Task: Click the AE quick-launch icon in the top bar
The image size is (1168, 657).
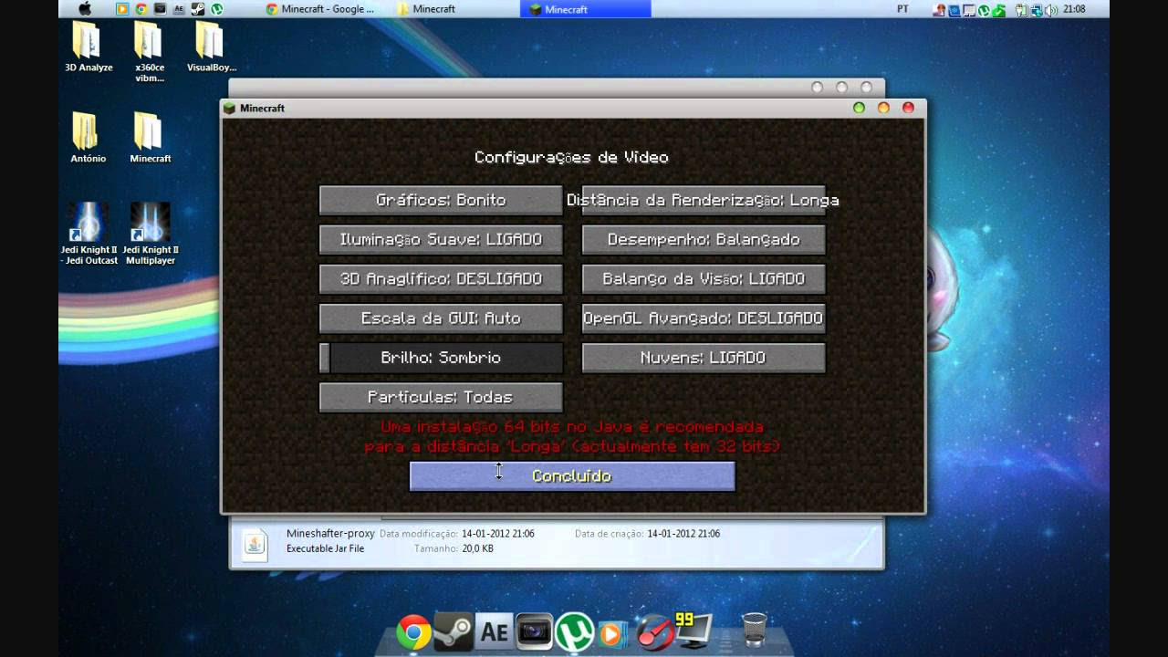Action: [x=179, y=9]
